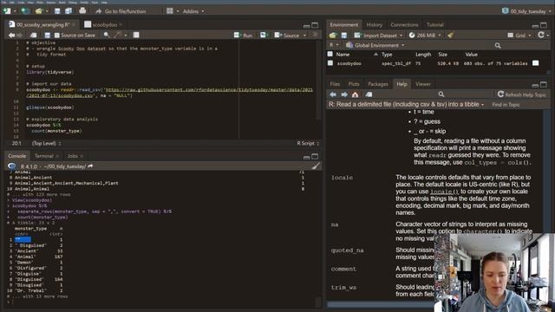Viewport: 555px width, 312px height.
Task: Save the current document in the main toolbar
Action: click(x=57, y=11)
